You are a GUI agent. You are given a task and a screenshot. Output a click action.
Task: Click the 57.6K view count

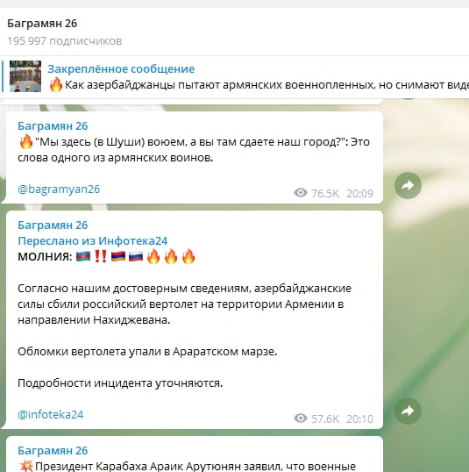pos(325,418)
